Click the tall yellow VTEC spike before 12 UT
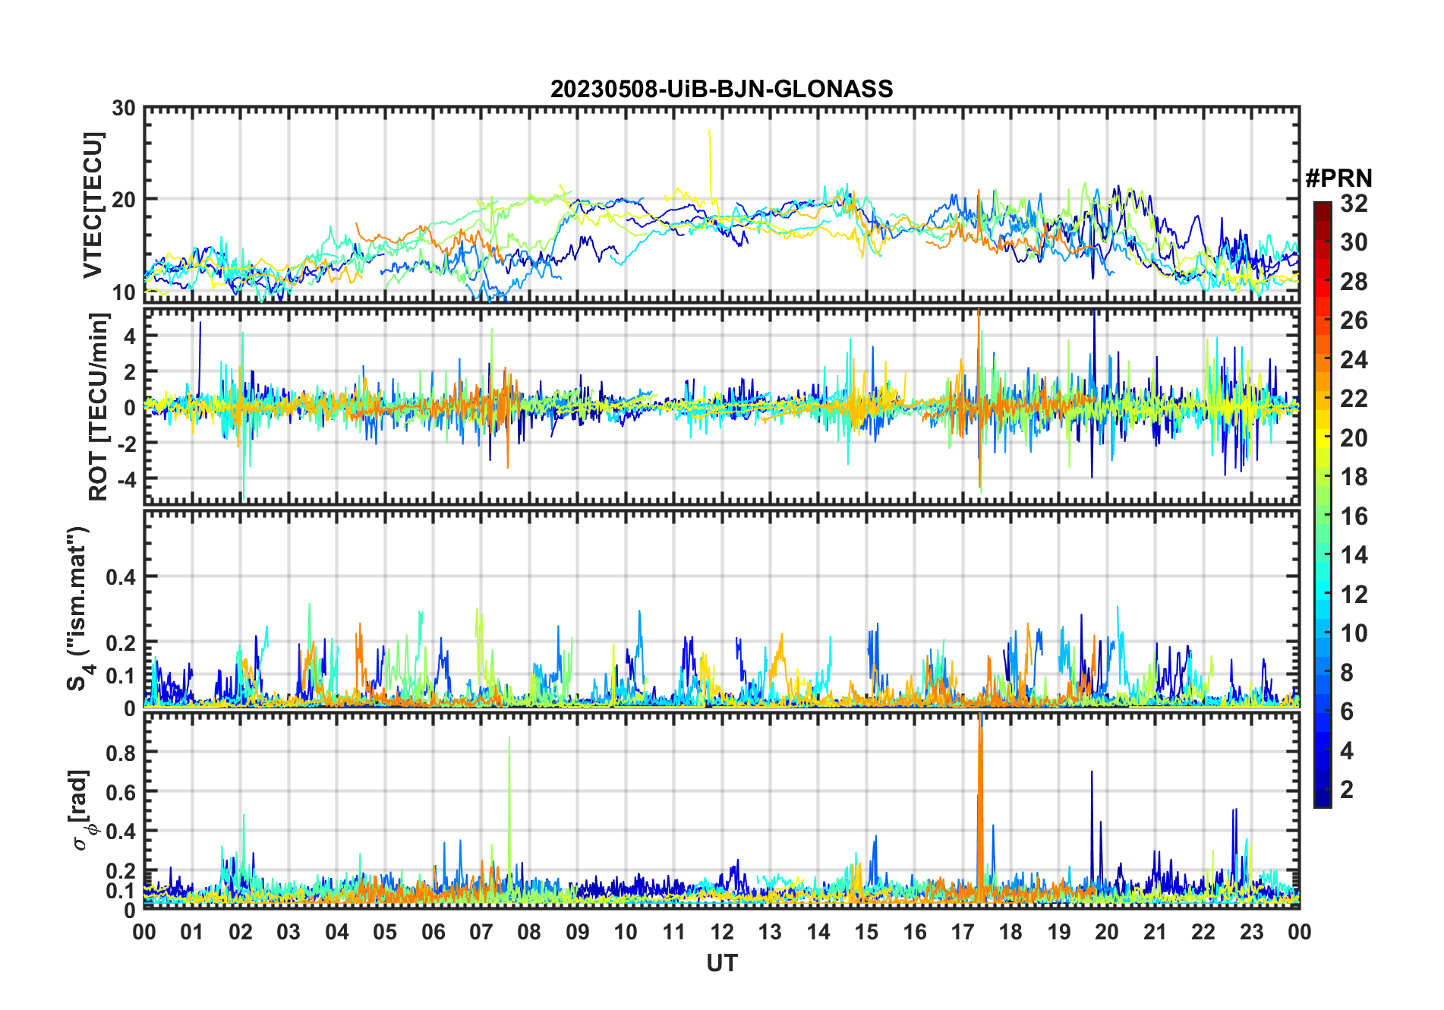Viewport: 1444px width, 1010px height. (x=710, y=152)
